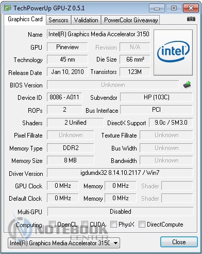Image resolution: width=202 pixels, height=254 pixels.
Task: Click the Memory Type field DDR2
Action: point(71,148)
